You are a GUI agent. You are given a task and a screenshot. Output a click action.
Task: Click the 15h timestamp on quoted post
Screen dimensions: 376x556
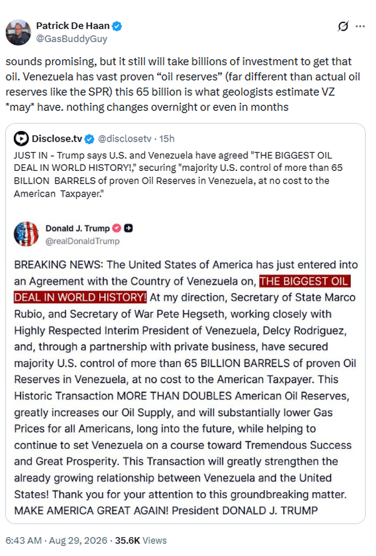click(167, 138)
